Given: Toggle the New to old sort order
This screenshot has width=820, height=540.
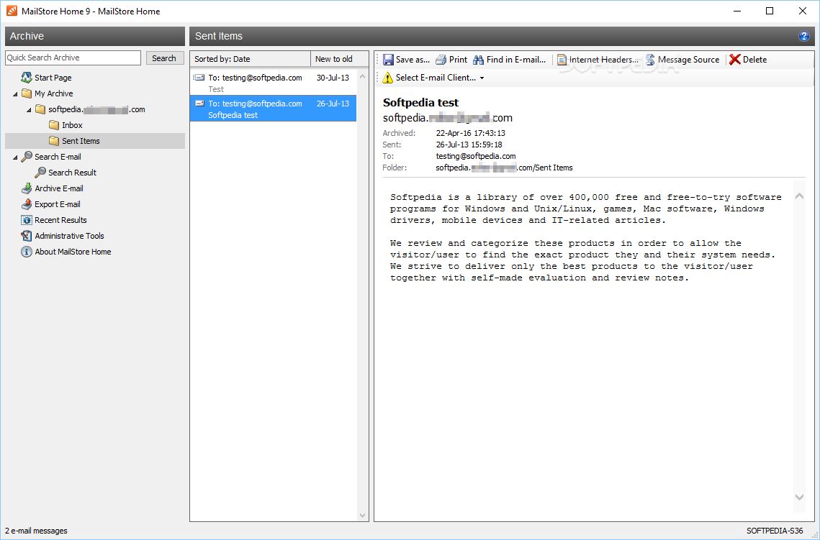Looking at the screenshot, I should point(339,59).
